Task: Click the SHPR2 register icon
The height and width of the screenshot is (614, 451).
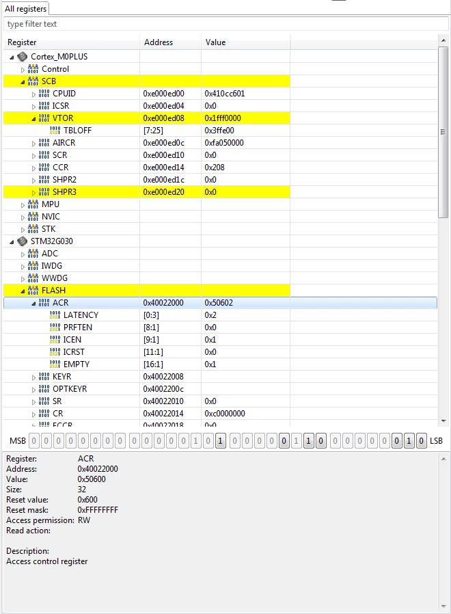Action: tap(44, 180)
